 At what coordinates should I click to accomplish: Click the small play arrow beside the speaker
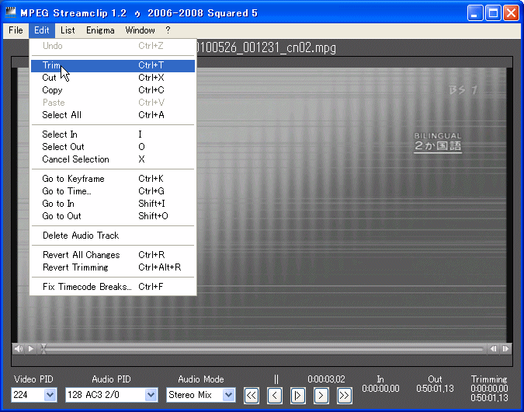point(31,349)
